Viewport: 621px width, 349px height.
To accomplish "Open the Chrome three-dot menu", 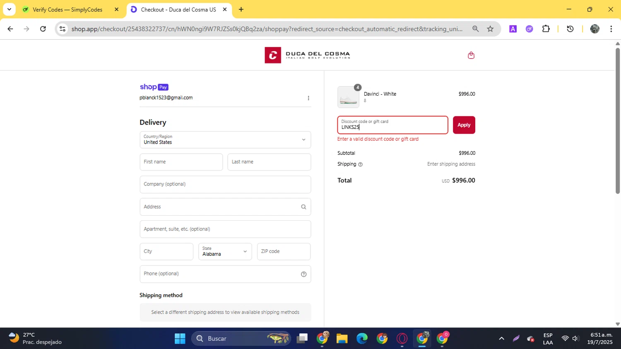I will [611, 29].
